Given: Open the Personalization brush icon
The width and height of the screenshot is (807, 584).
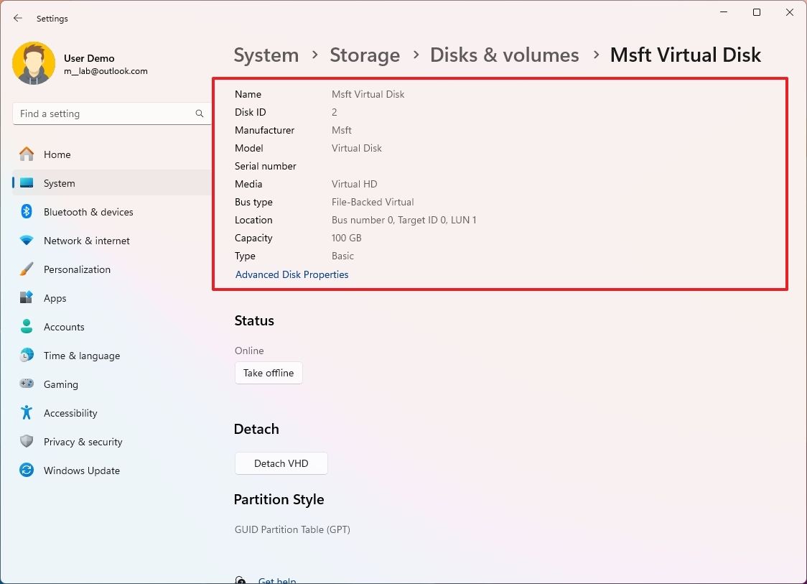Looking at the screenshot, I should tap(26, 269).
